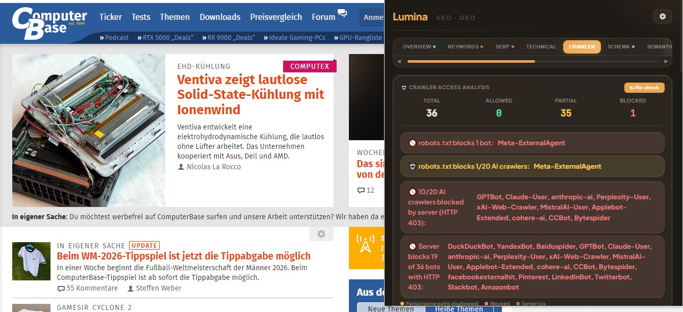Image resolution: width=683 pixels, height=312 pixels.
Task: Click the Lumina title
Action: click(x=410, y=17)
